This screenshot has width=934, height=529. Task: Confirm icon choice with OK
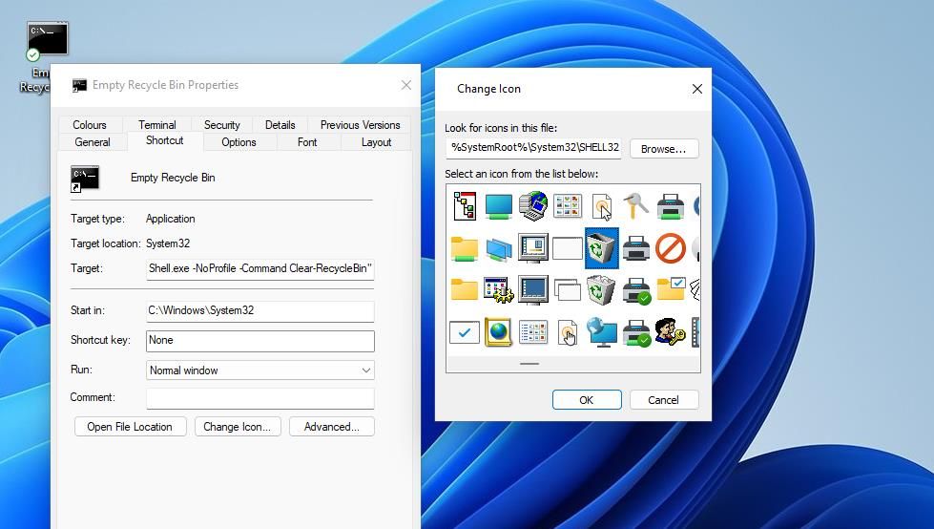point(587,400)
